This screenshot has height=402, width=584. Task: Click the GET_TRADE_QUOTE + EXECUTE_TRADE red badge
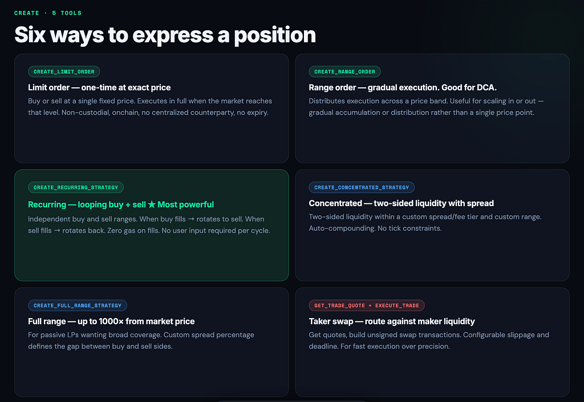tap(367, 305)
